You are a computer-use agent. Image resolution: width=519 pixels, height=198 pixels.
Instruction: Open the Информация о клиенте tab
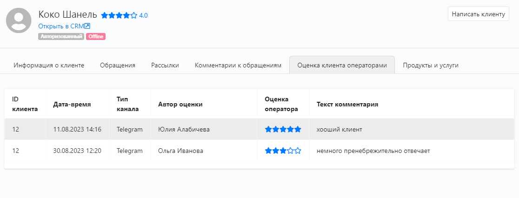point(49,65)
